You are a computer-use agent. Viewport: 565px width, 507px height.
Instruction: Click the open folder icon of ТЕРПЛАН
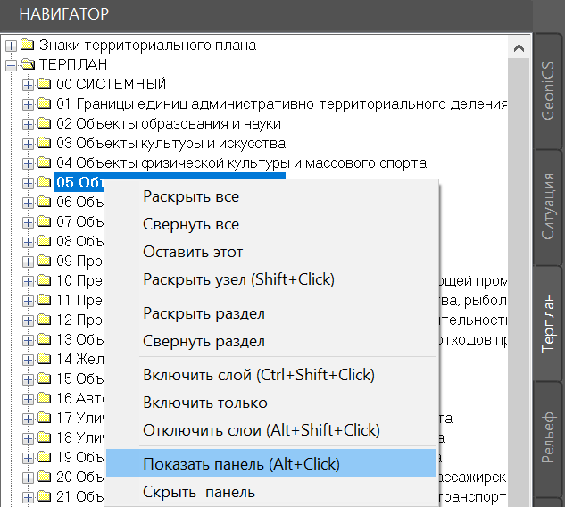27,65
